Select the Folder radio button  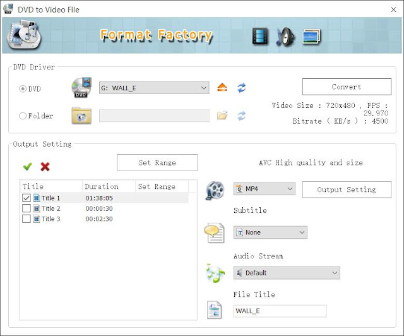(23, 116)
